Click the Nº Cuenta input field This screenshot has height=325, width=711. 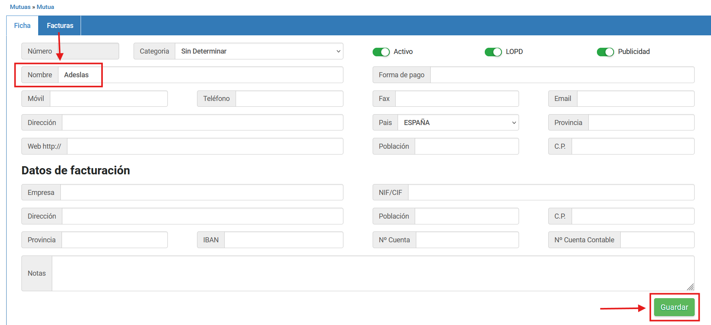point(467,240)
